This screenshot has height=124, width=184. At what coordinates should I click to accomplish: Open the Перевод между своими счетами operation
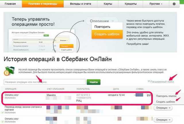pyautogui.click(x=23, y=108)
